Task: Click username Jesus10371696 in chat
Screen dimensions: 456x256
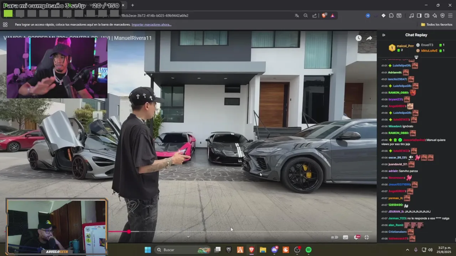Action: point(399,185)
